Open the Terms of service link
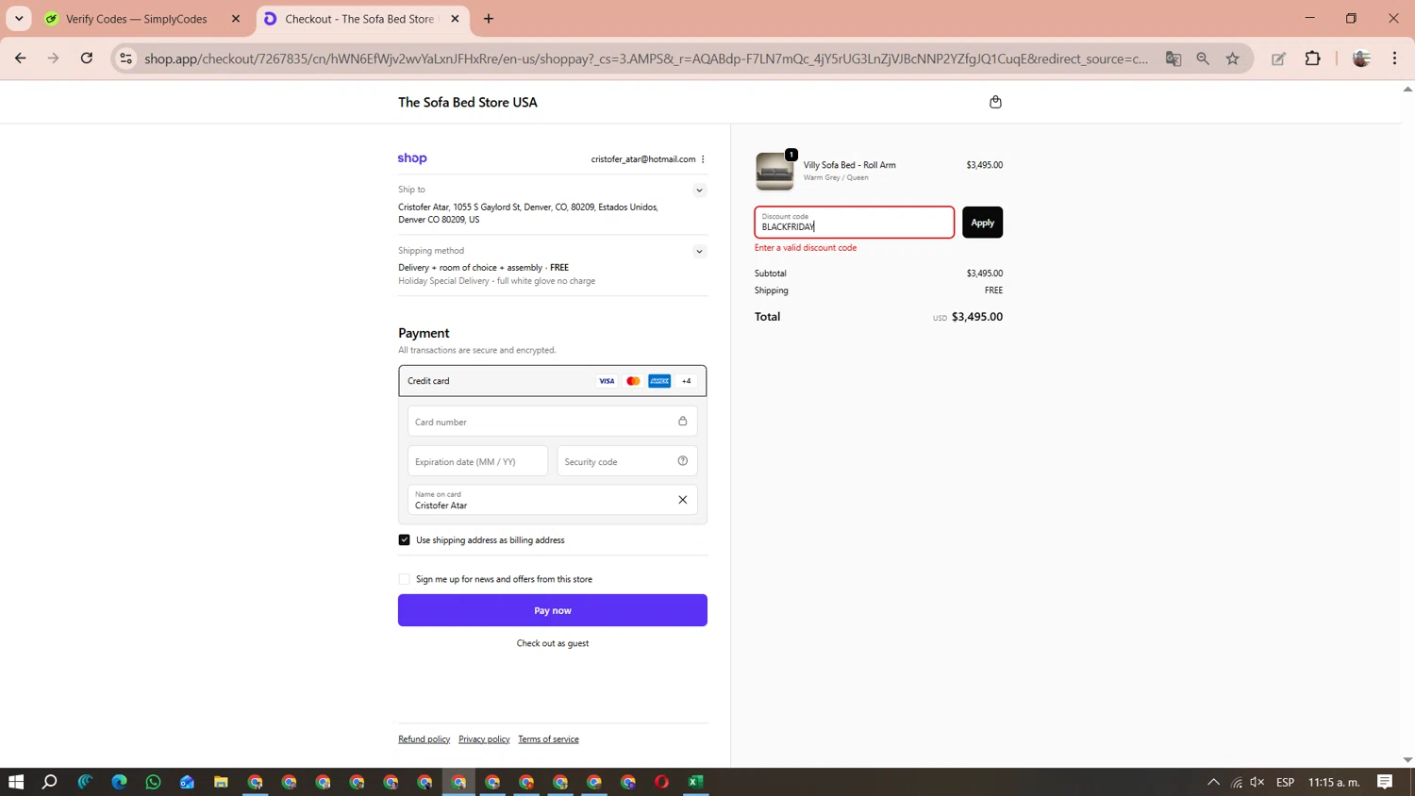The image size is (1415, 796). (548, 739)
